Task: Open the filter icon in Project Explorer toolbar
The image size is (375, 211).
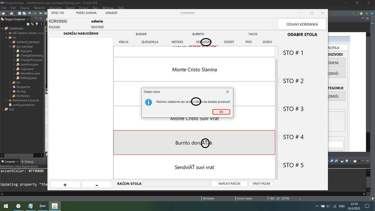Action: [37, 24]
